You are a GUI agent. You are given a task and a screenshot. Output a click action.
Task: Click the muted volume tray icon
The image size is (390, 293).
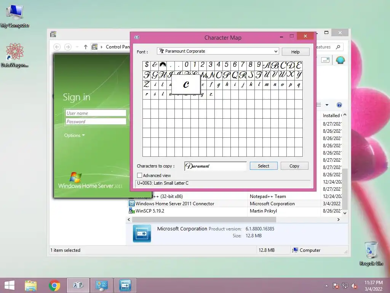coord(354,286)
